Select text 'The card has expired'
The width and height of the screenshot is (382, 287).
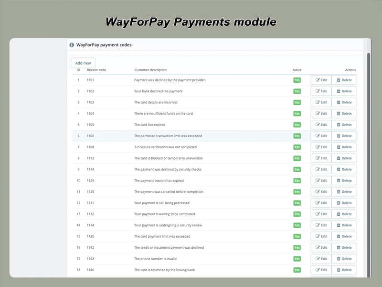(x=149, y=125)
